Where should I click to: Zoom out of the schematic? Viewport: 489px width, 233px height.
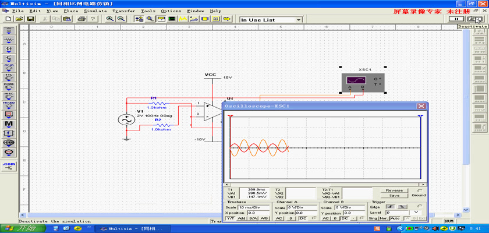click(x=121, y=19)
